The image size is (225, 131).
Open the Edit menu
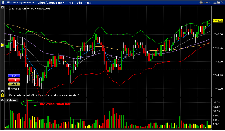[x=79, y=3]
